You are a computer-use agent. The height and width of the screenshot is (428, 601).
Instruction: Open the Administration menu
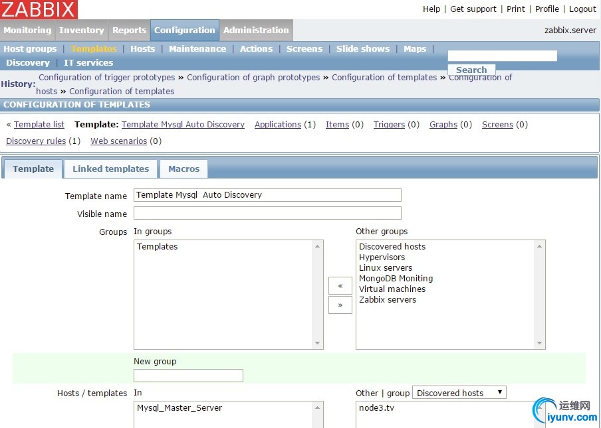point(256,31)
